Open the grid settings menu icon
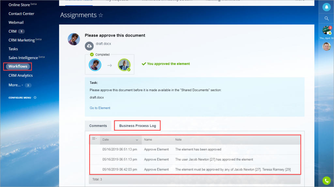 (x=94, y=139)
